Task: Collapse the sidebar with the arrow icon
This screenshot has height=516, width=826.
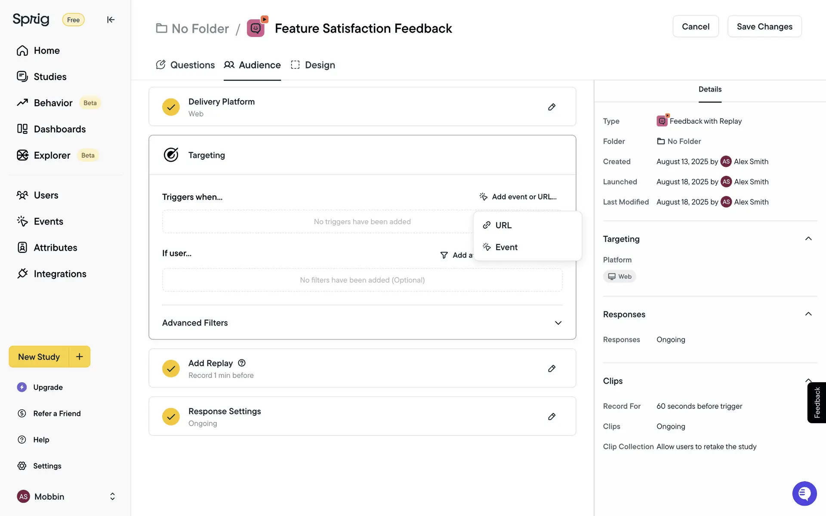Action: click(x=111, y=20)
